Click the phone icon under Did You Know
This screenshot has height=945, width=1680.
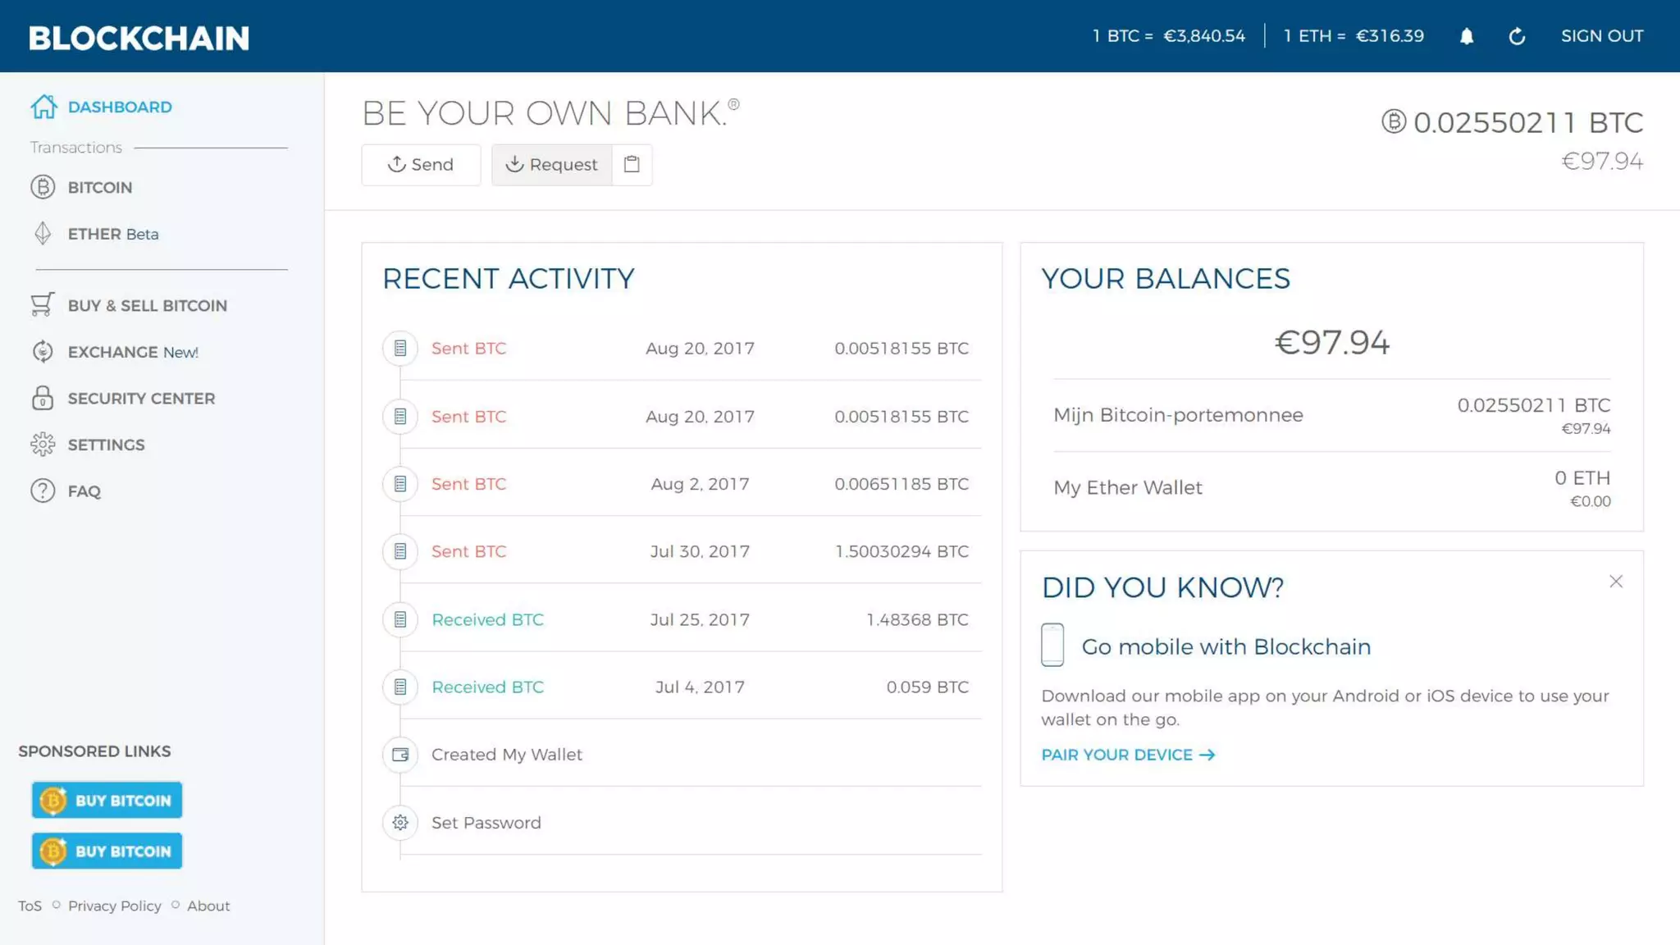[x=1052, y=645]
